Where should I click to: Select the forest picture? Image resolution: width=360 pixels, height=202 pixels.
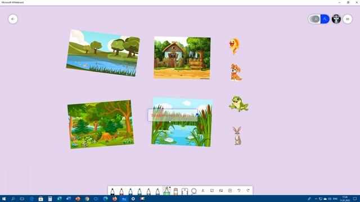pyautogui.click(x=101, y=124)
